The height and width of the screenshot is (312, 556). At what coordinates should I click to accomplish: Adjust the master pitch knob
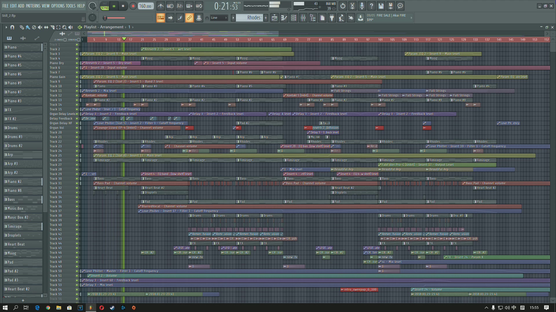coord(92,18)
